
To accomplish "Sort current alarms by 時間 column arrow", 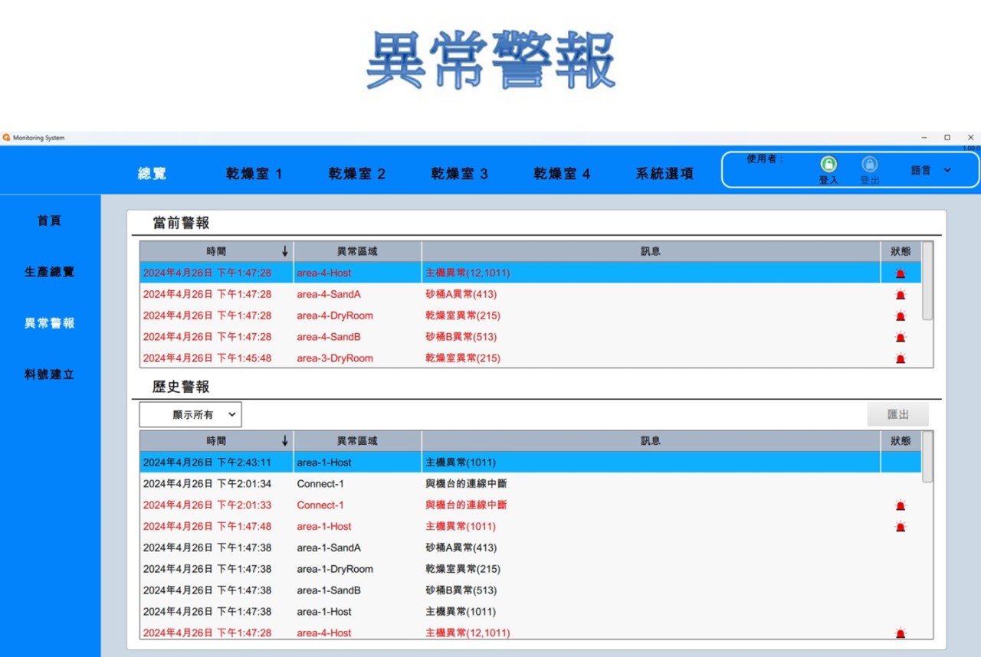I will point(285,251).
